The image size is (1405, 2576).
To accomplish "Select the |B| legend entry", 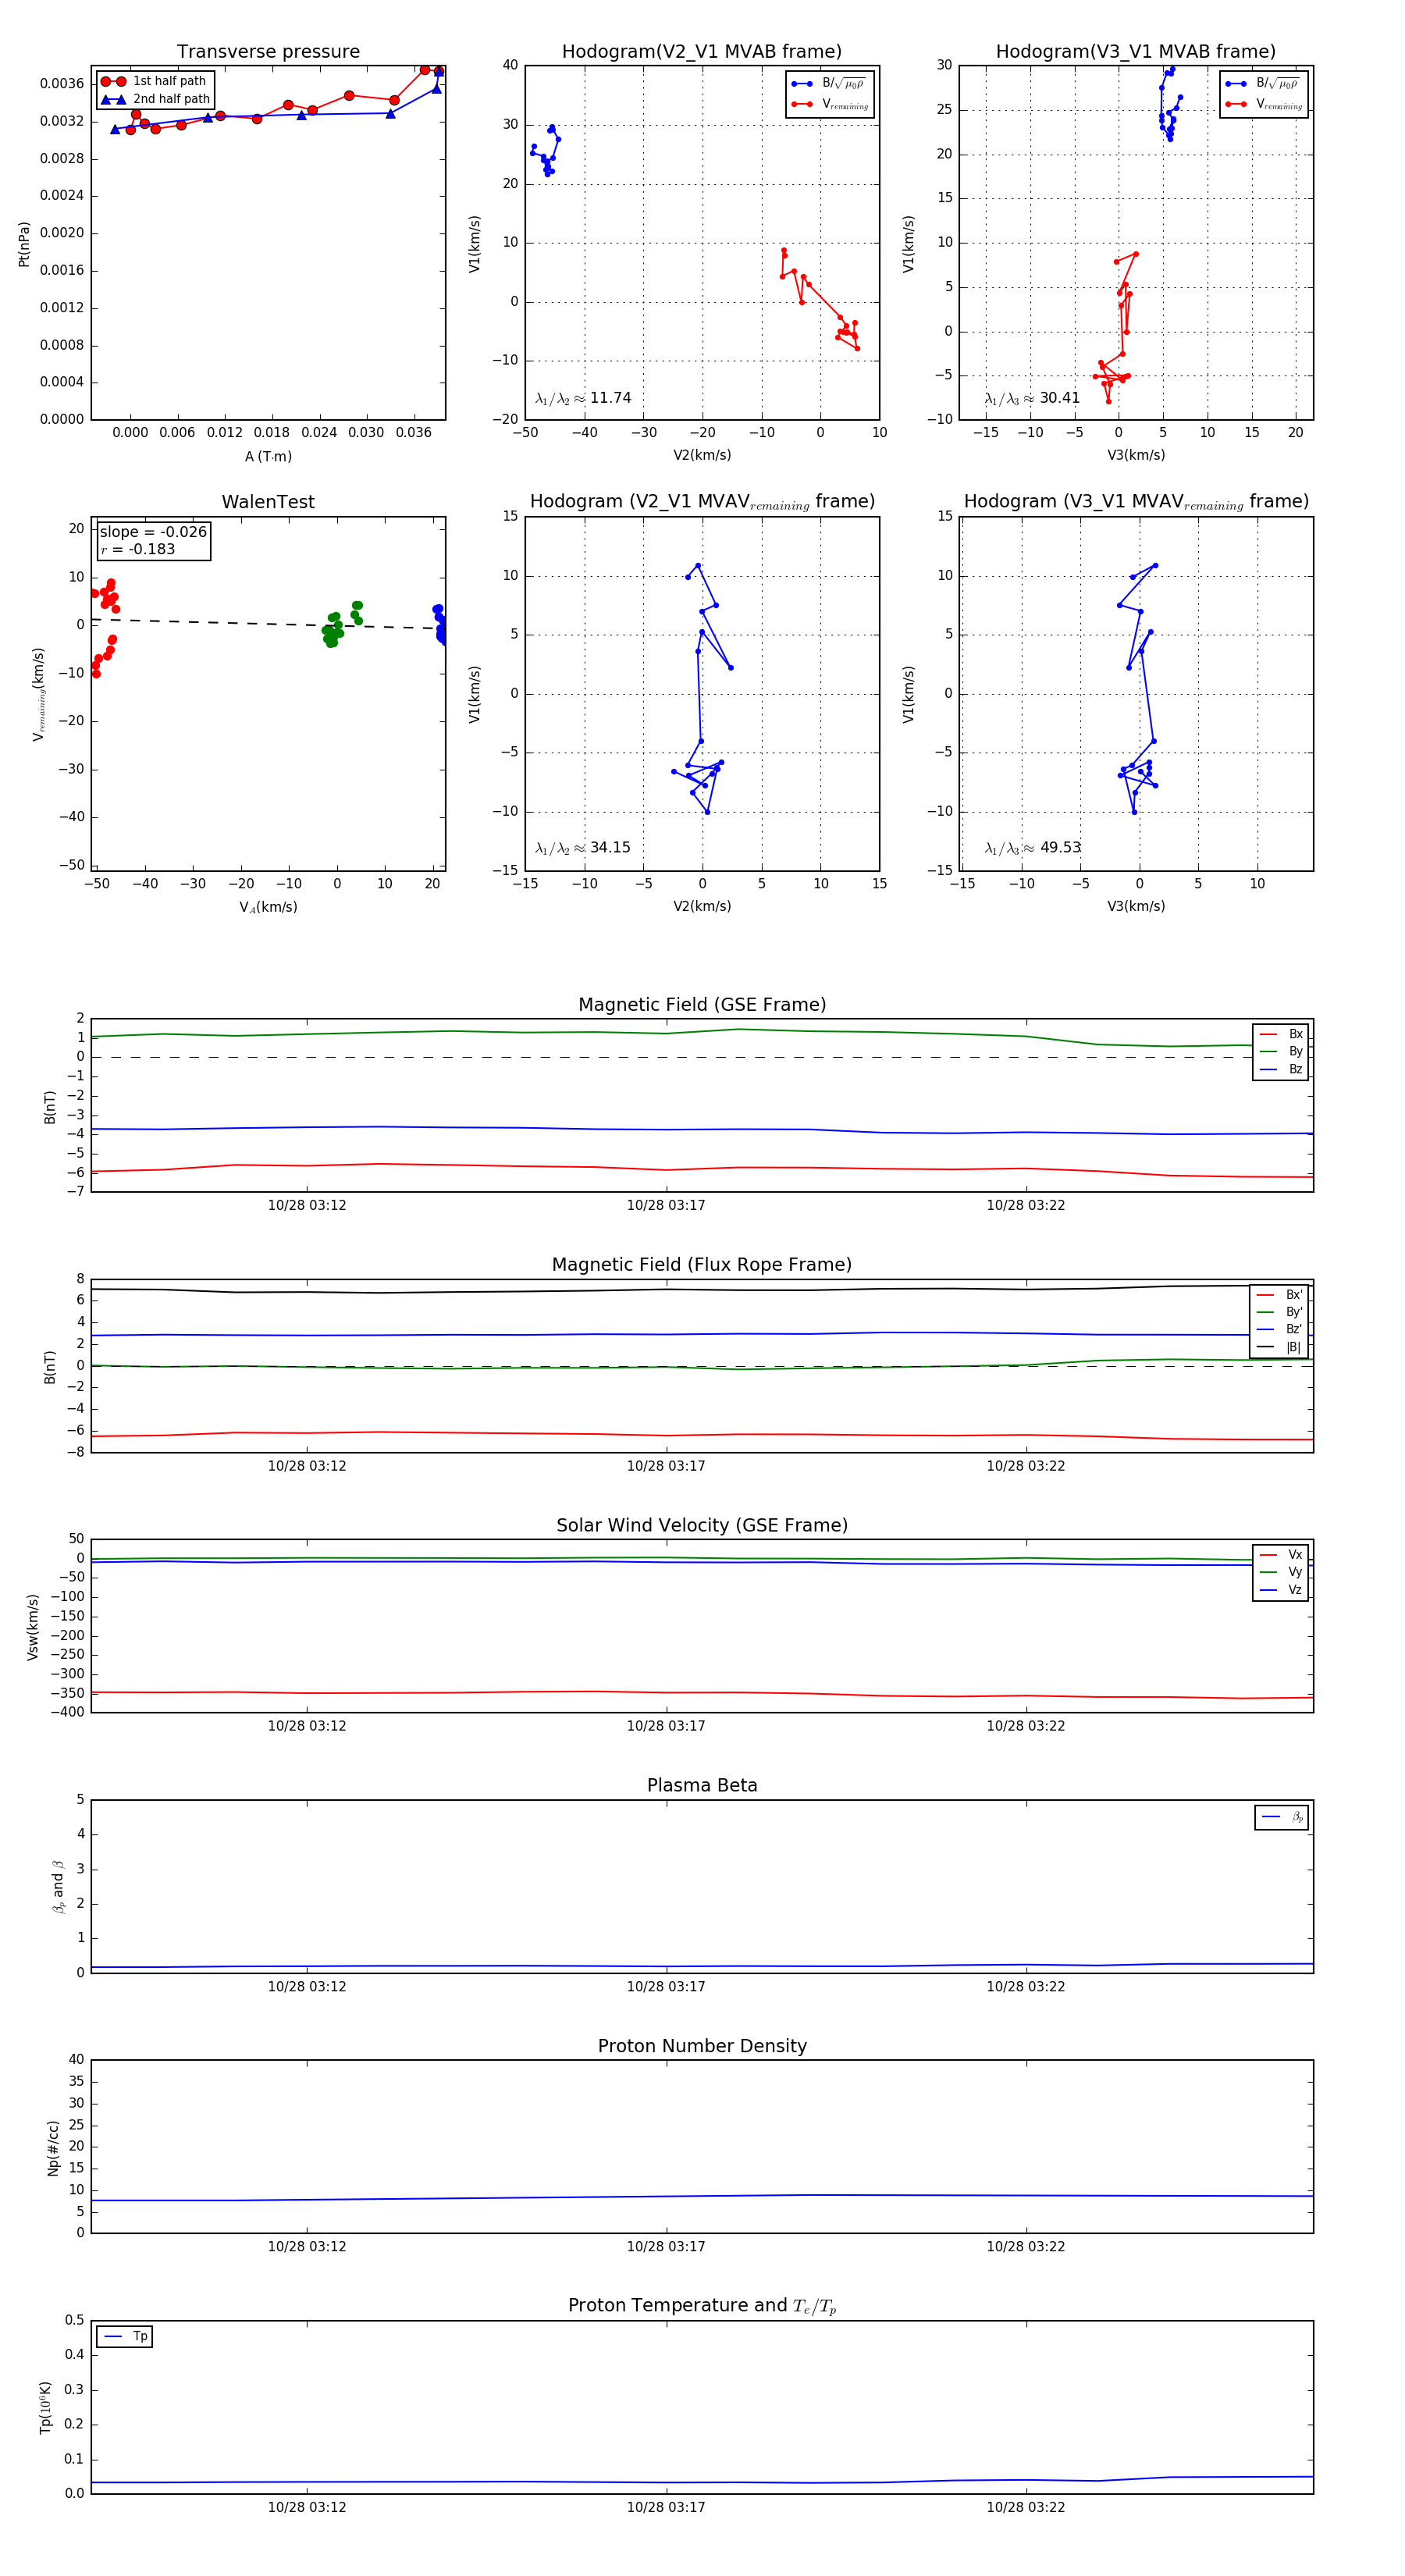I will [x=1280, y=1347].
